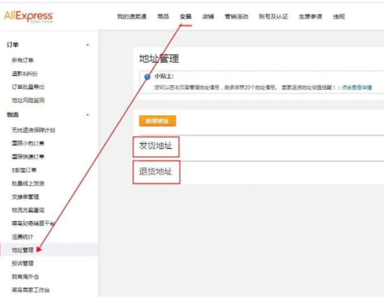Viewport: 384px width, 301px height.
Task: Open 运费统计 in sidebar
Action: 23,236
